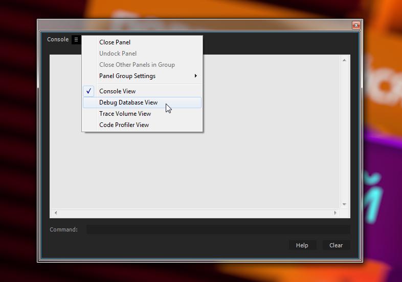The height and width of the screenshot is (282, 402).
Task: Choose Close Panel from the menu
Action: pyautogui.click(x=142, y=42)
